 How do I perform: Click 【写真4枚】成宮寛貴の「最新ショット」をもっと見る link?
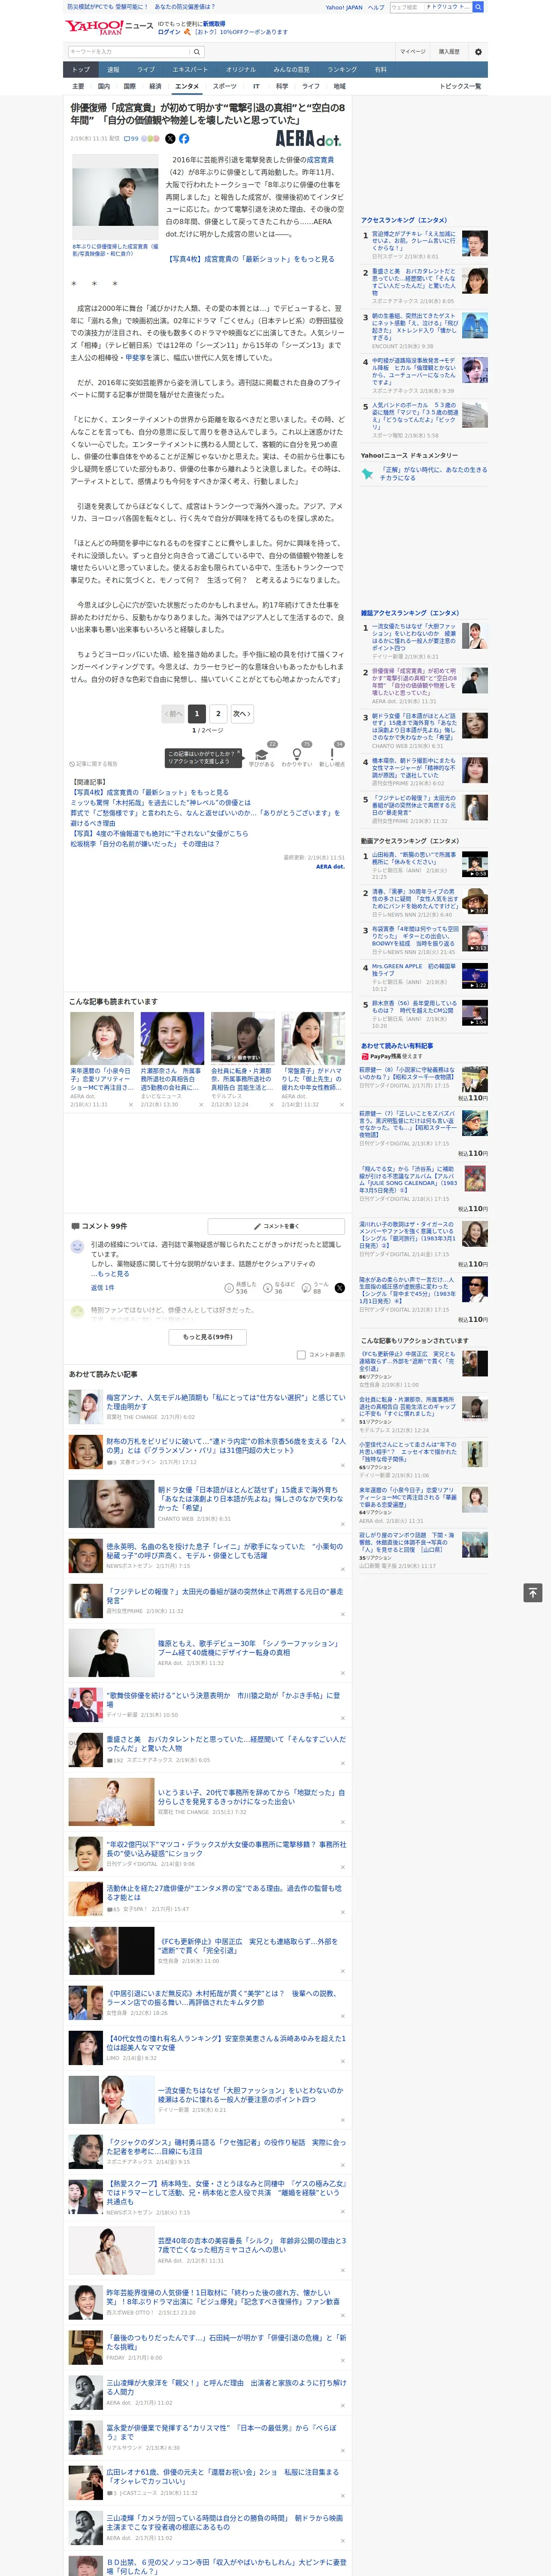pyautogui.click(x=252, y=259)
